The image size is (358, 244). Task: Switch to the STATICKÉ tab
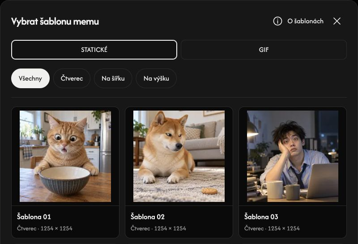(x=94, y=50)
